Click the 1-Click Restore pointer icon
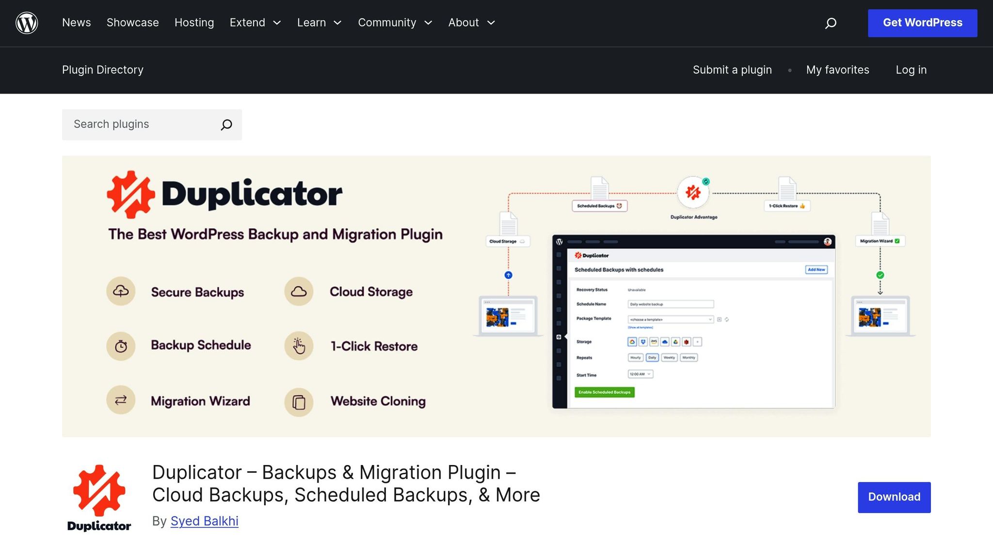The height and width of the screenshot is (558, 993). (299, 346)
